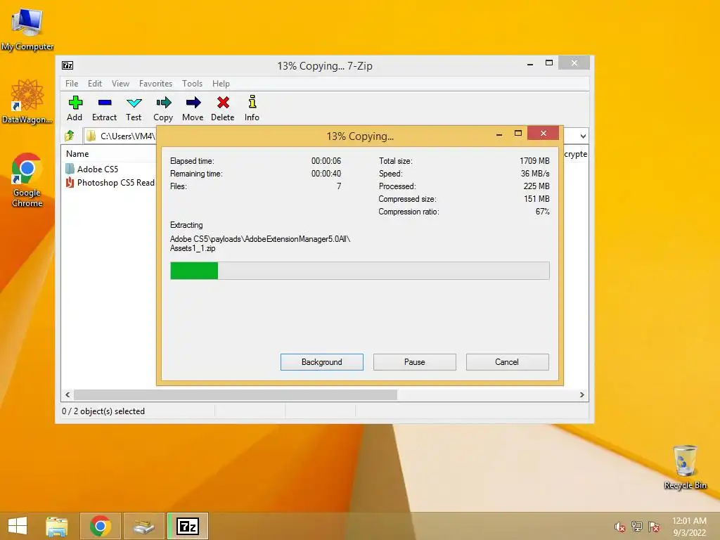Open the Tools menu
Image resolution: width=720 pixels, height=540 pixels.
pos(193,84)
